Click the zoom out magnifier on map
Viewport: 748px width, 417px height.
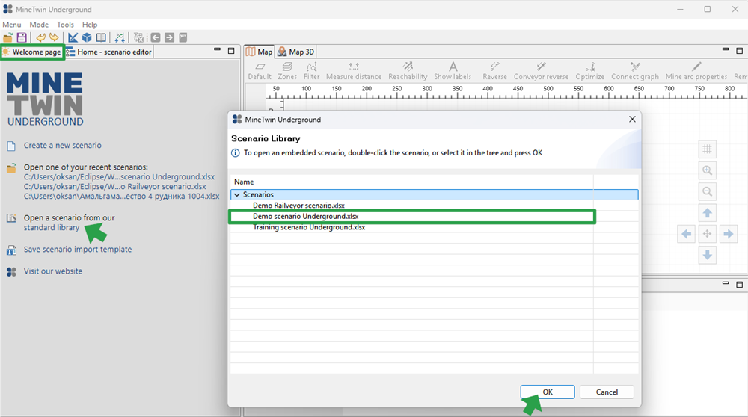click(x=708, y=191)
